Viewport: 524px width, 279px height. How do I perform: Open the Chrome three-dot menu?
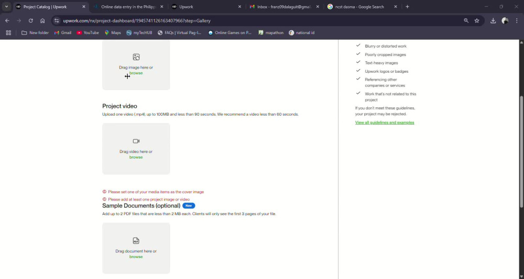517,21
